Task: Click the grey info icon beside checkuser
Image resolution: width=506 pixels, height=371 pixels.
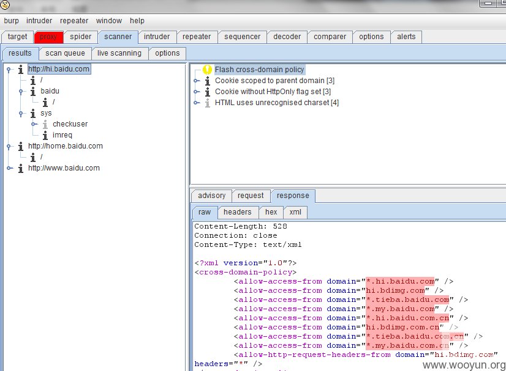Action: point(45,124)
